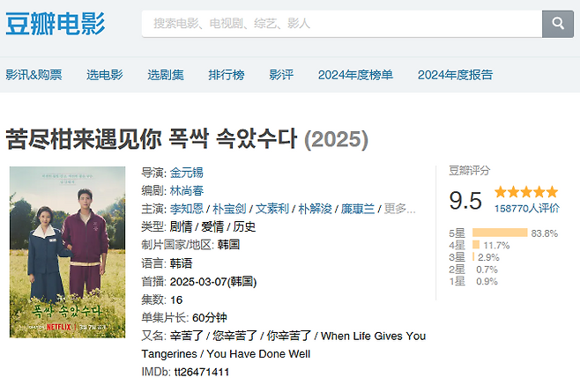Click the IMDb id tt26471411
The image size is (580, 392).
pos(202,372)
